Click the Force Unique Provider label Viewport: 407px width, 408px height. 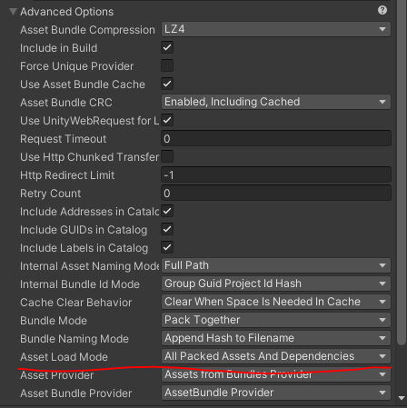pos(76,66)
